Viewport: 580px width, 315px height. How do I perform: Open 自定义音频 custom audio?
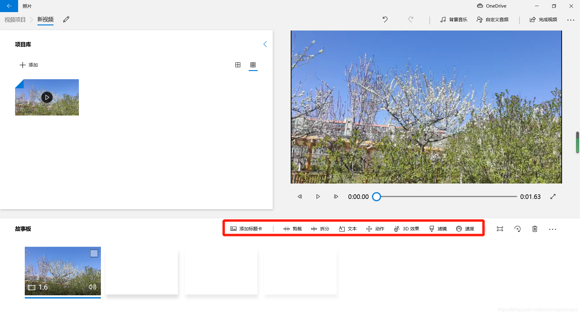click(493, 20)
